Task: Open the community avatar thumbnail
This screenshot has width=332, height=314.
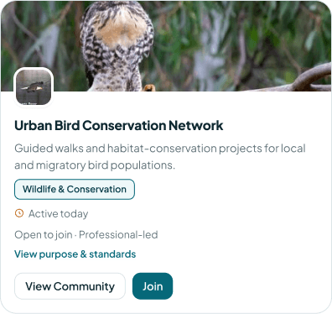Action: tap(34, 87)
